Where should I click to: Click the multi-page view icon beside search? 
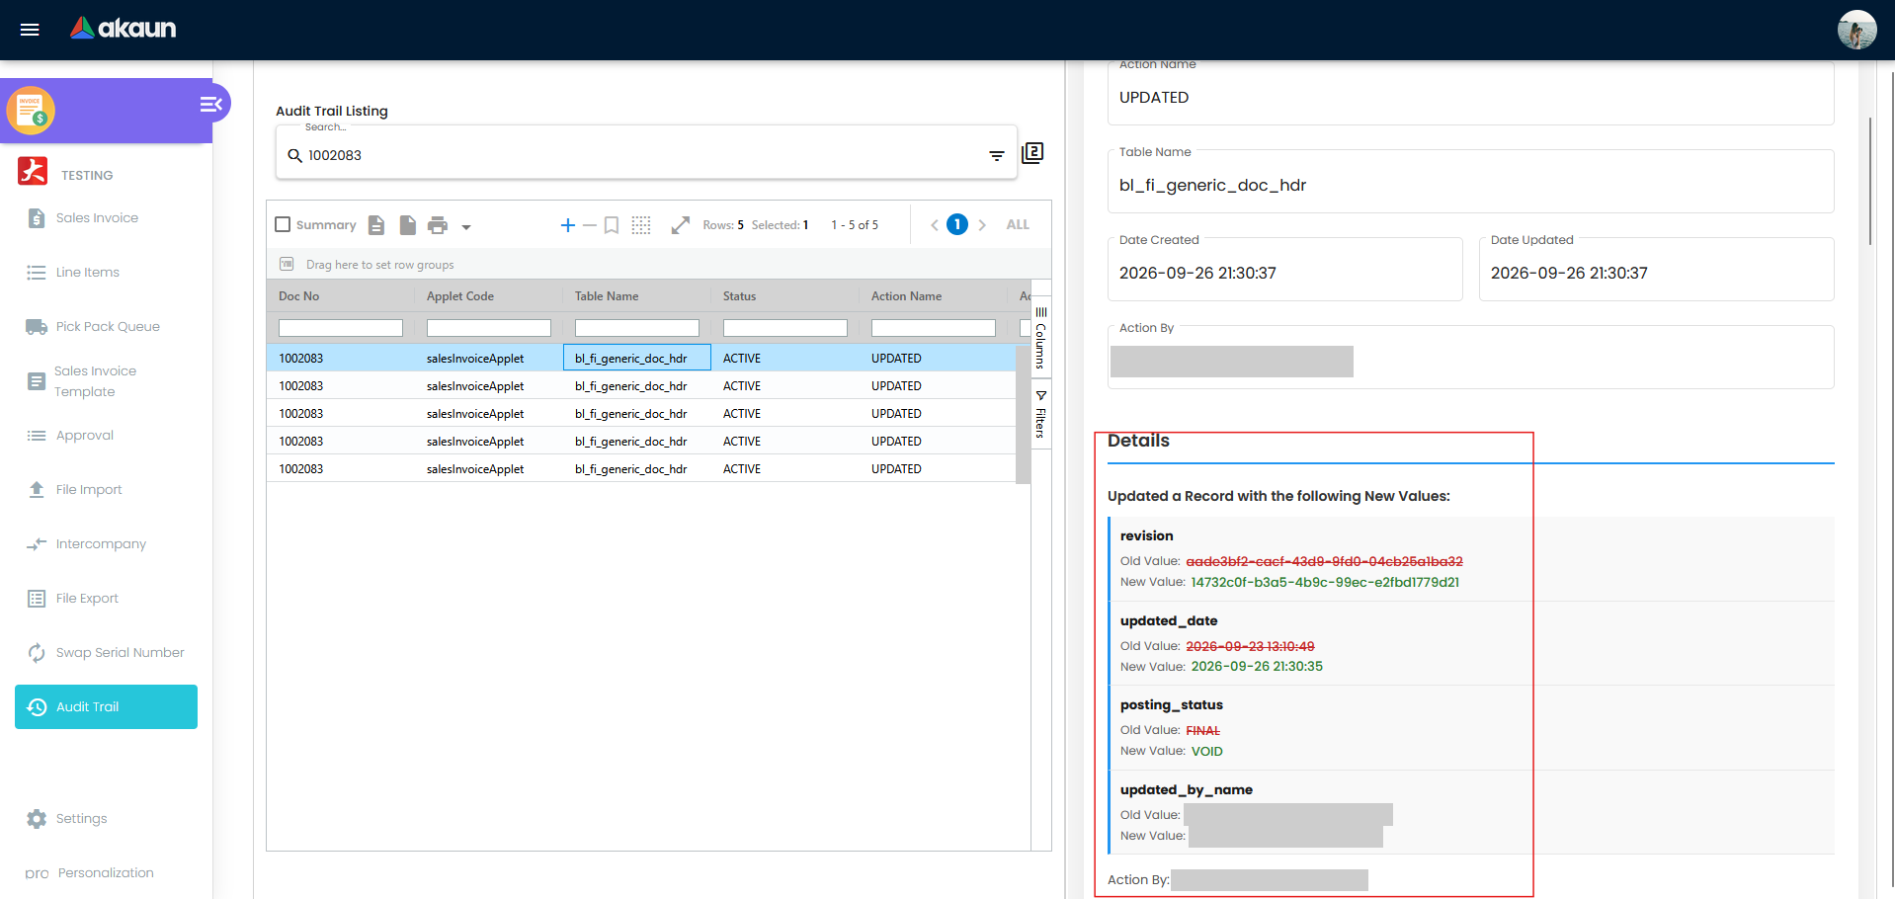tap(1032, 152)
